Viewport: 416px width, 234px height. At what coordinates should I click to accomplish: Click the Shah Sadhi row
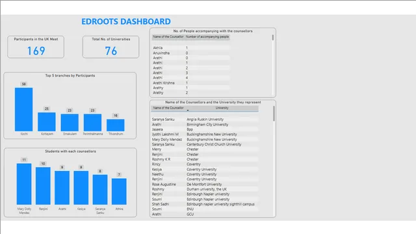coord(205,204)
